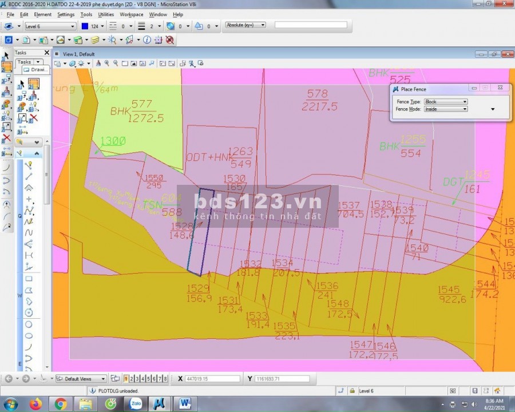This screenshot has width=515, height=412.
Task: Click the Rotate View icon
Action: point(142,64)
